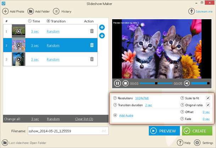Change slide 1 Random transition

click(53, 32)
